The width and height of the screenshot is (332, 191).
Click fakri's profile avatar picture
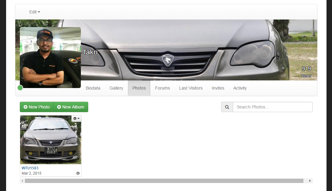(x=50, y=58)
